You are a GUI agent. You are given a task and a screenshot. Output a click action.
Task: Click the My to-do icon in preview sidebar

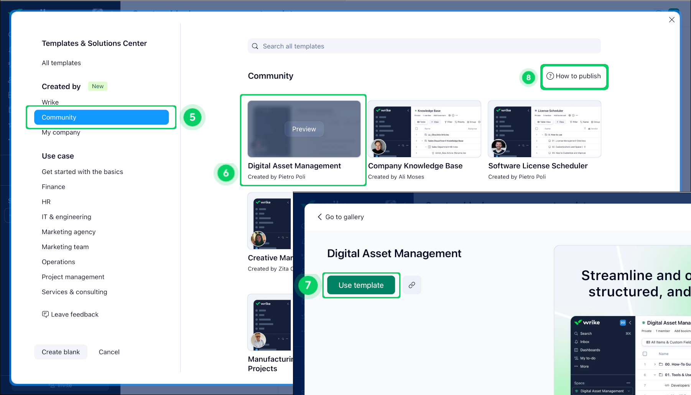pos(576,358)
